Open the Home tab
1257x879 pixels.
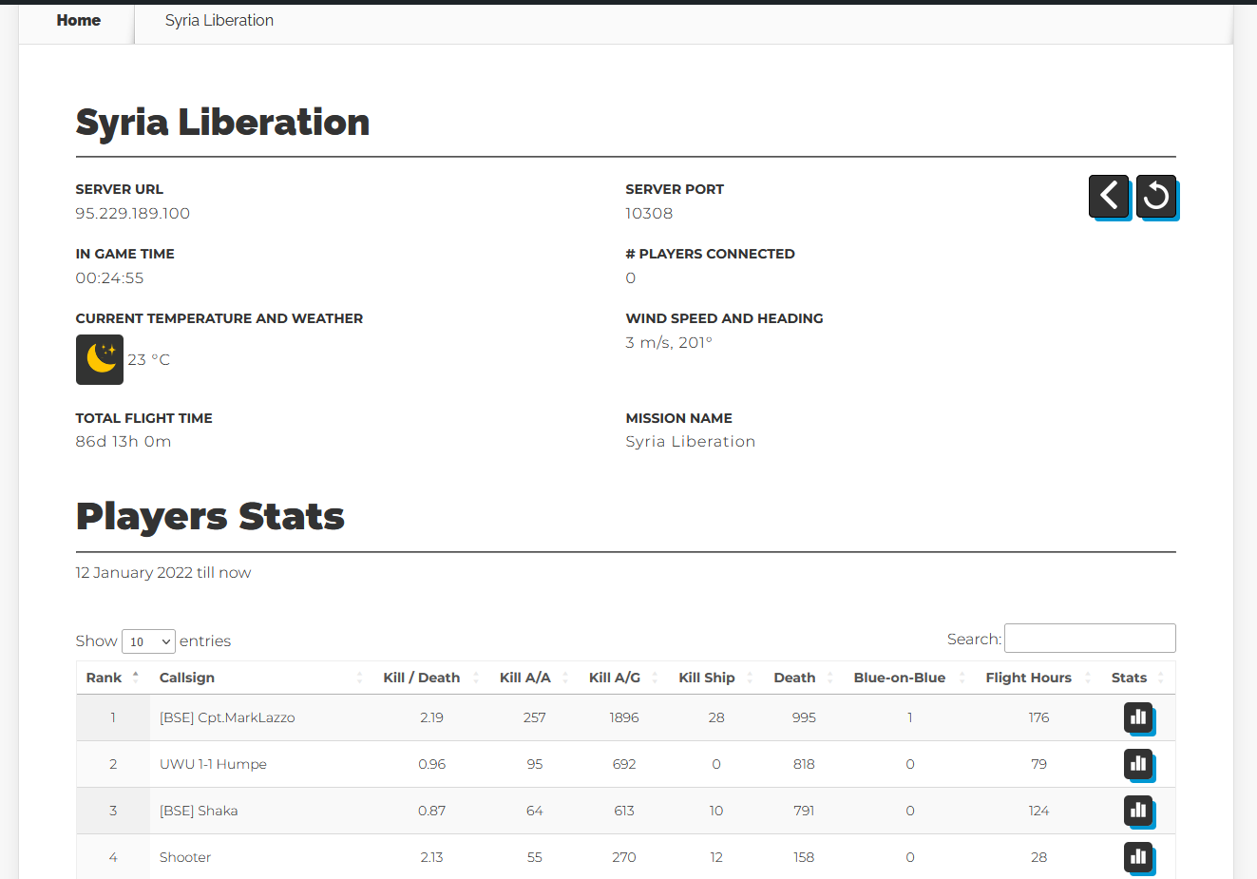click(78, 21)
